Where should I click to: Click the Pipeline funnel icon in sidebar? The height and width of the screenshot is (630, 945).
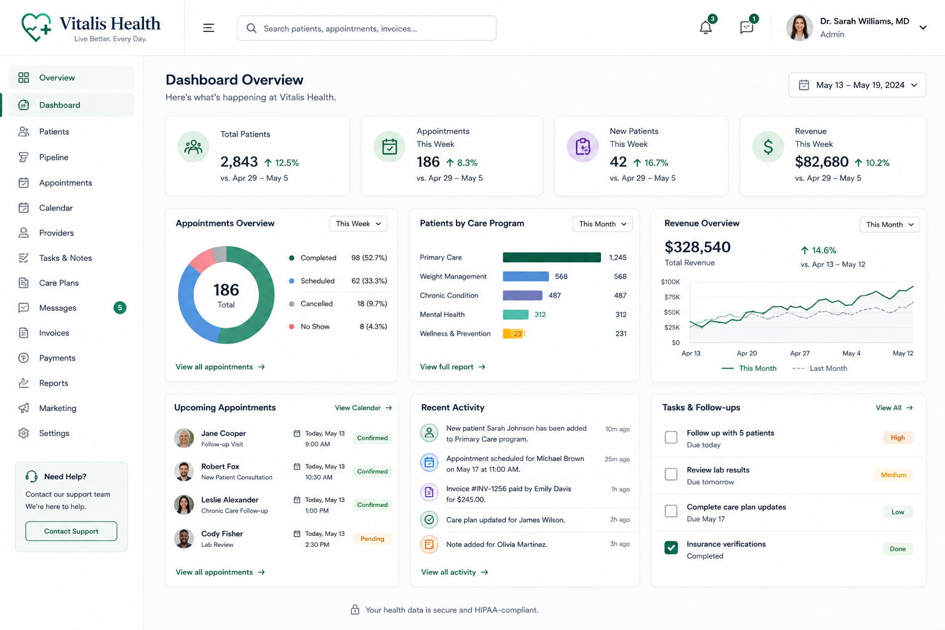pyautogui.click(x=23, y=157)
